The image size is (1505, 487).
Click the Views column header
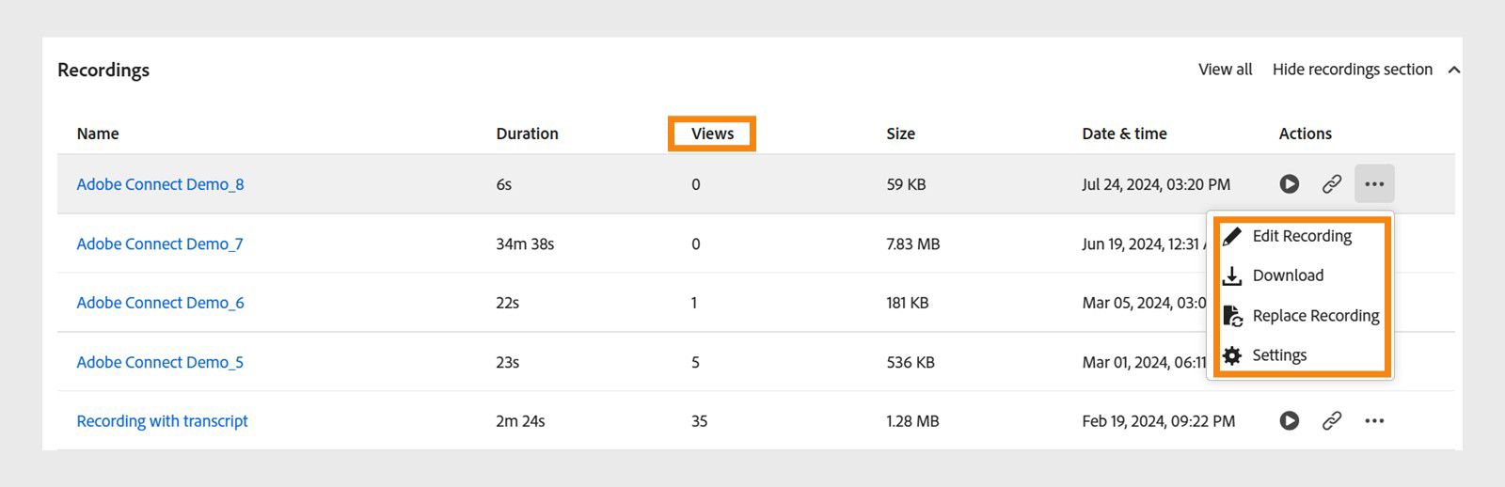coord(712,134)
